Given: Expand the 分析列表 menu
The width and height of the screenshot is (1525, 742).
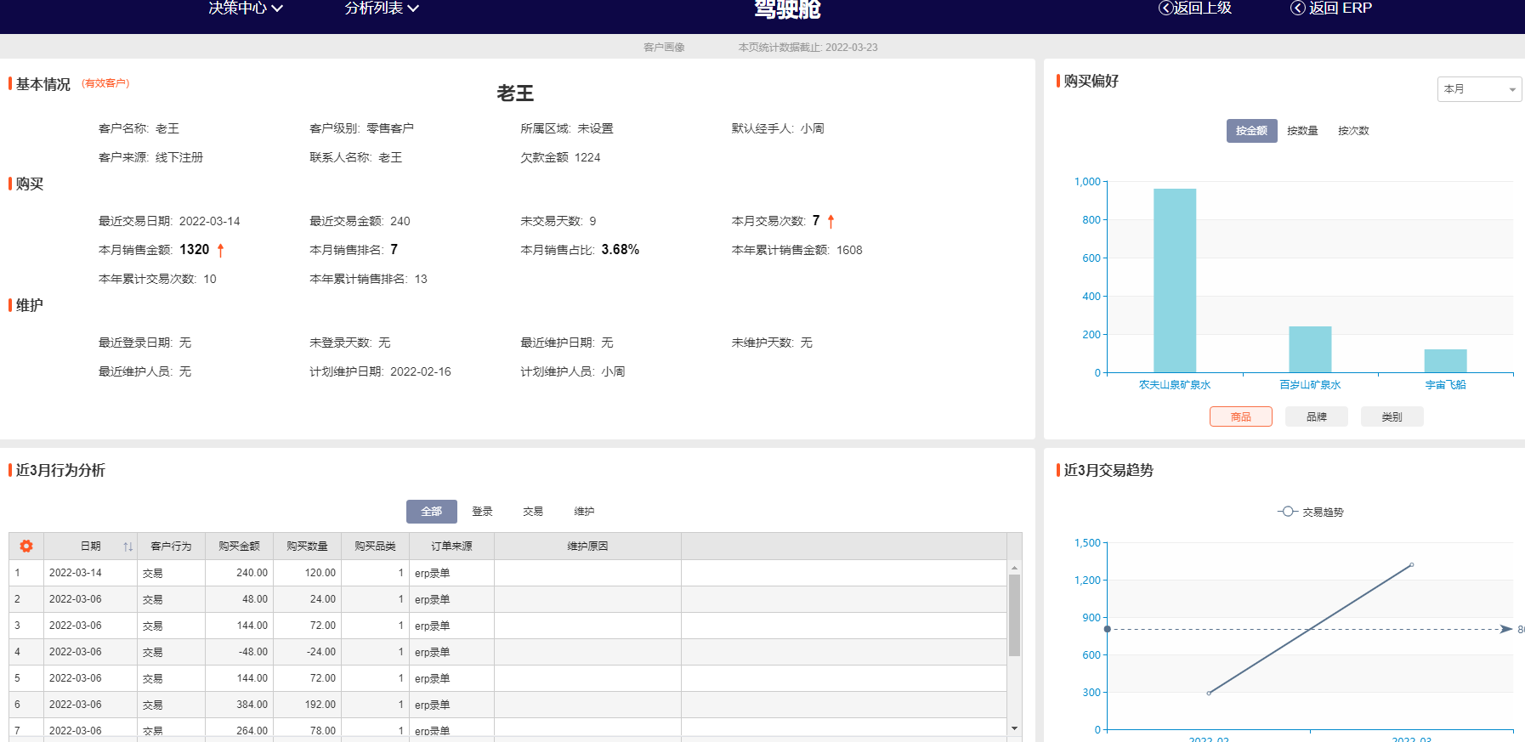Looking at the screenshot, I should pyautogui.click(x=382, y=8).
